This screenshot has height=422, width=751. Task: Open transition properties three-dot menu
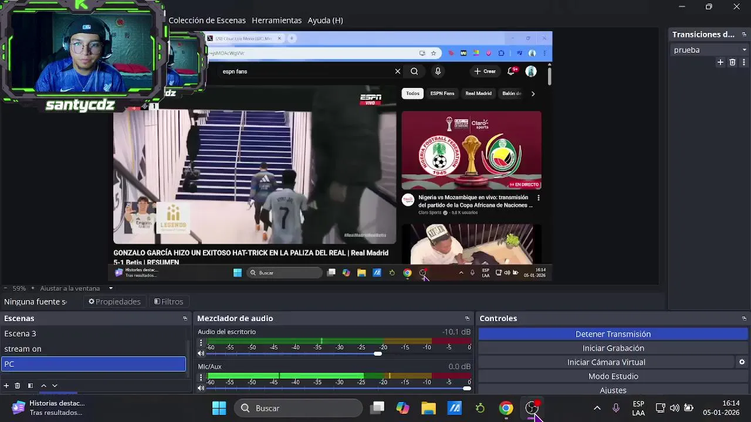(x=744, y=62)
